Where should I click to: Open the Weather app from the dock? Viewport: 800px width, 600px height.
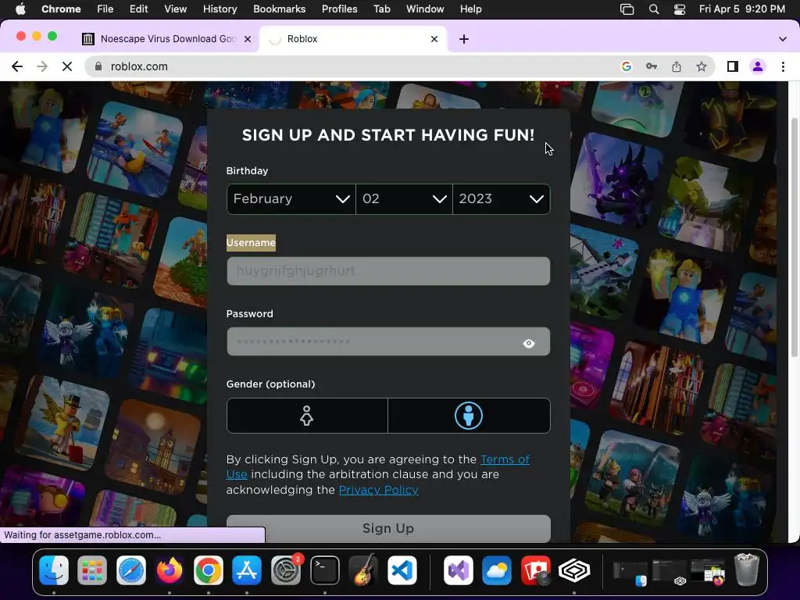click(x=497, y=570)
